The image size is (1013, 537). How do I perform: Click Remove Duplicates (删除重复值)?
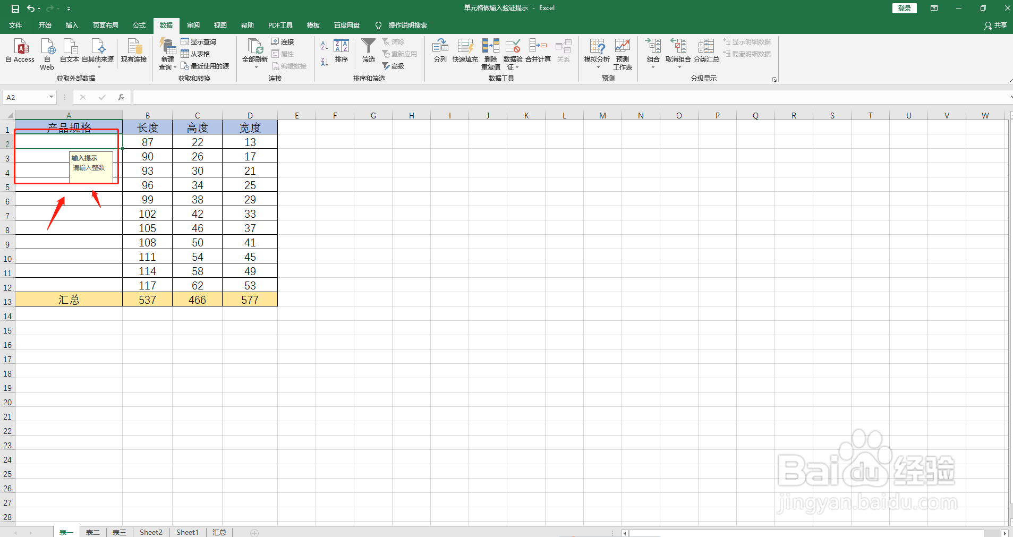pyautogui.click(x=491, y=54)
